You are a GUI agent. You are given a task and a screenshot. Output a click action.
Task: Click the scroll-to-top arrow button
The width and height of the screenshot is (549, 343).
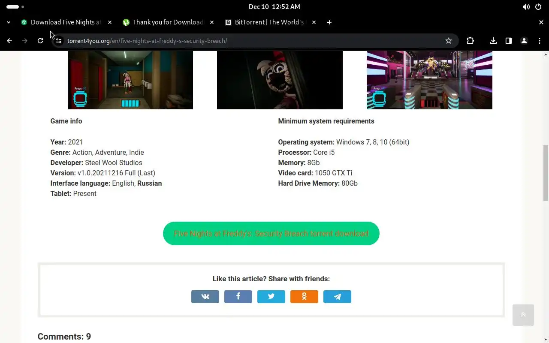coord(523,315)
